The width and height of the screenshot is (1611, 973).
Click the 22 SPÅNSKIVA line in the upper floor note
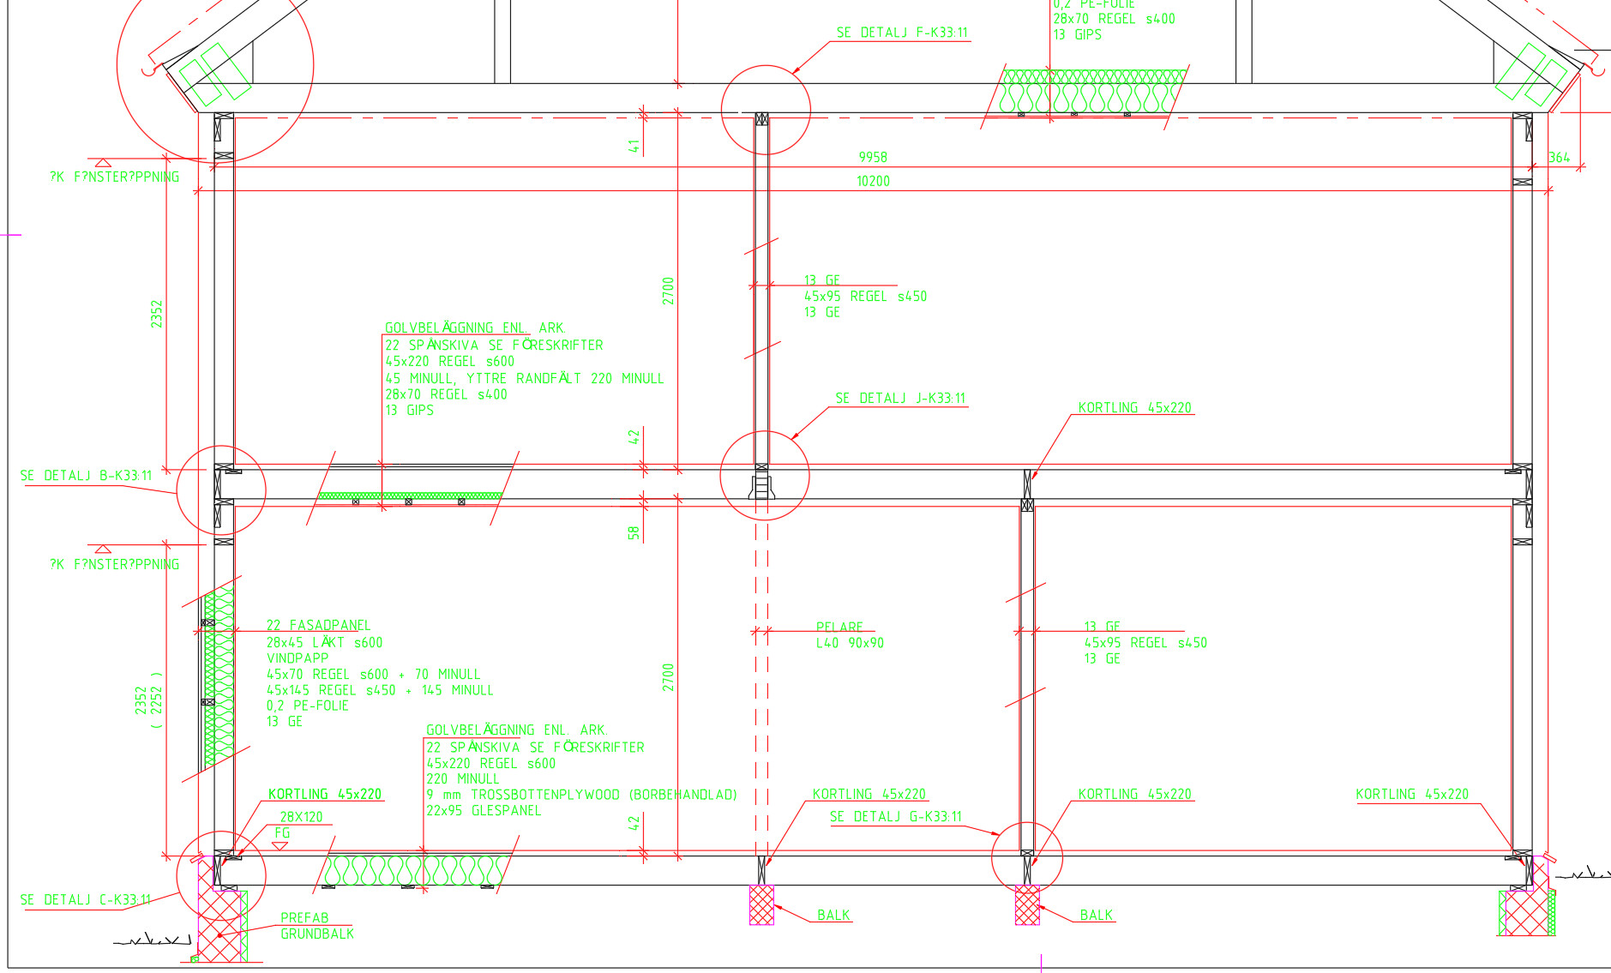pyautogui.click(x=493, y=345)
